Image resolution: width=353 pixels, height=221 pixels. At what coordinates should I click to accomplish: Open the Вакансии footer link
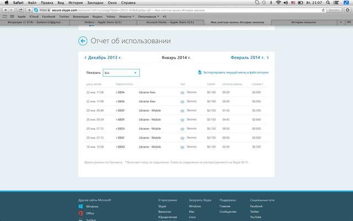[164, 212]
